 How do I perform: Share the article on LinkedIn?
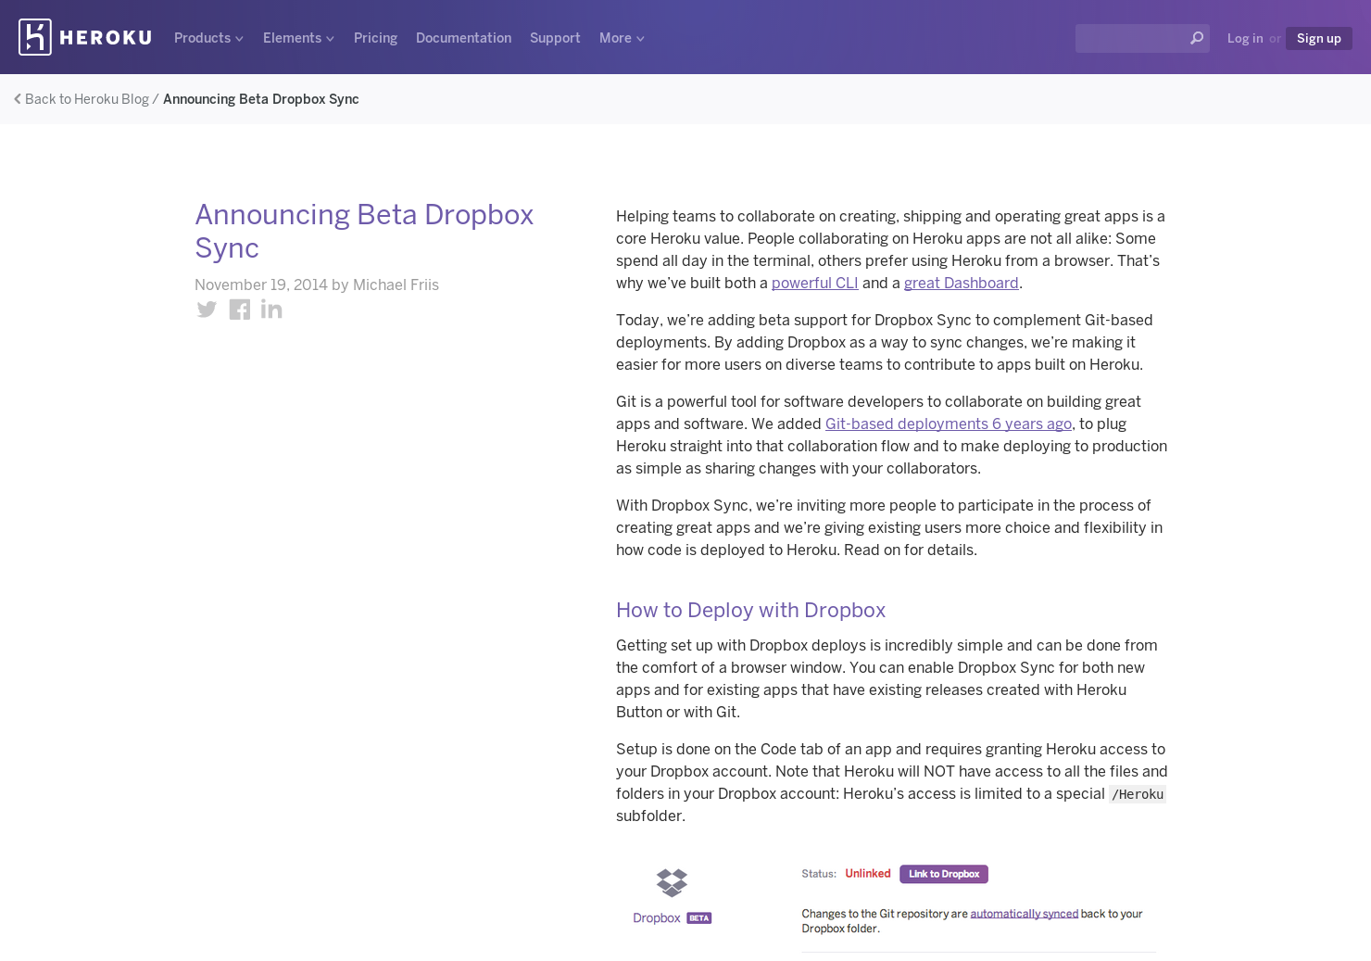pyautogui.click(x=270, y=310)
